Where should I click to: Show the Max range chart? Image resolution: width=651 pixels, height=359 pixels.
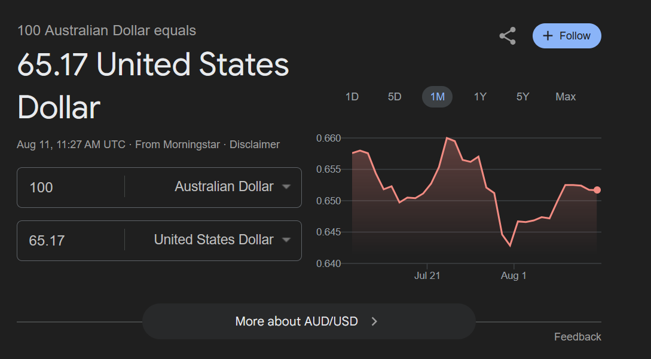[566, 97]
